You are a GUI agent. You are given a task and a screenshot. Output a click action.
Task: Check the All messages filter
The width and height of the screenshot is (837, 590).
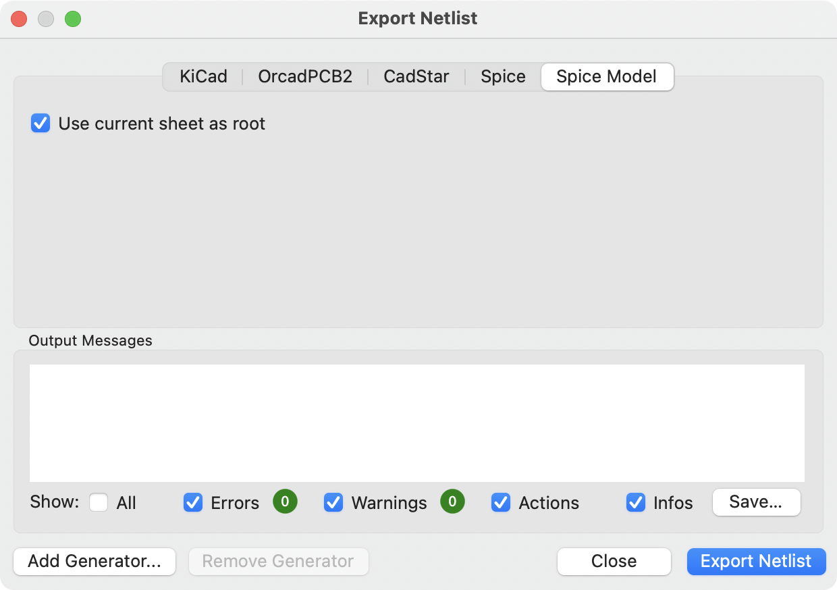point(97,502)
